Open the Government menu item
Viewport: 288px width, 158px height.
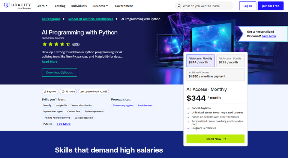pyautogui.click(x=124, y=6)
